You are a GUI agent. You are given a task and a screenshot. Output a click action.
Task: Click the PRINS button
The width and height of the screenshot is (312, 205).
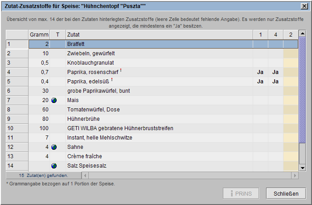(x=242, y=193)
